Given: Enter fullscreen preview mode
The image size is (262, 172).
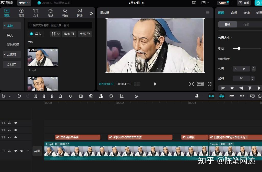Looking at the screenshot, I should click(210, 84).
